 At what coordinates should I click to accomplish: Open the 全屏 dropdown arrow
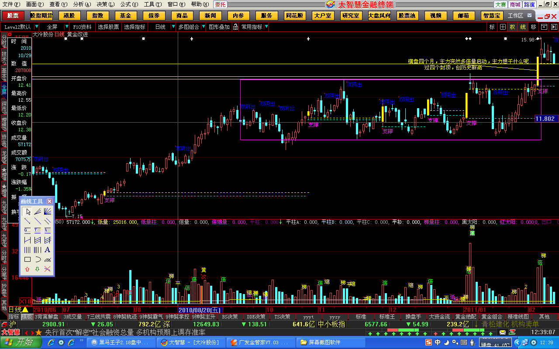[x=66, y=27]
